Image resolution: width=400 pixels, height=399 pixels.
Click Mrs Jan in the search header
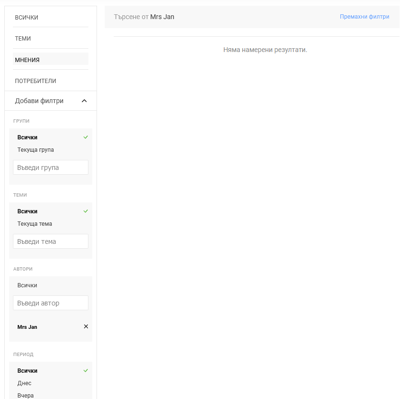[x=162, y=17]
